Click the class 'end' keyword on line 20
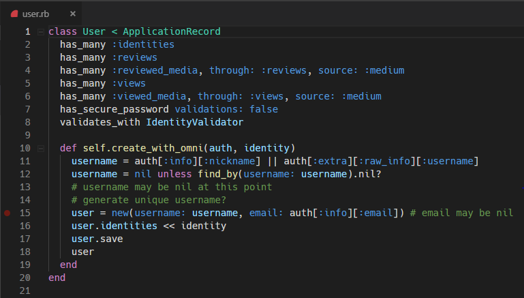The width and height of the screenshot is (524, 298). (57, 278)
